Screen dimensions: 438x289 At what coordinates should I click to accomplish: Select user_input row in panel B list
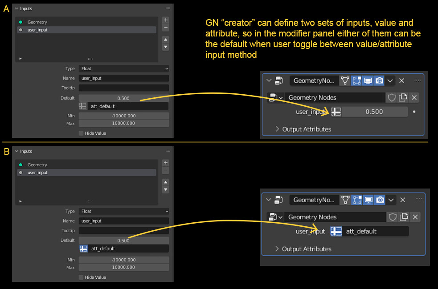point(86,173)
